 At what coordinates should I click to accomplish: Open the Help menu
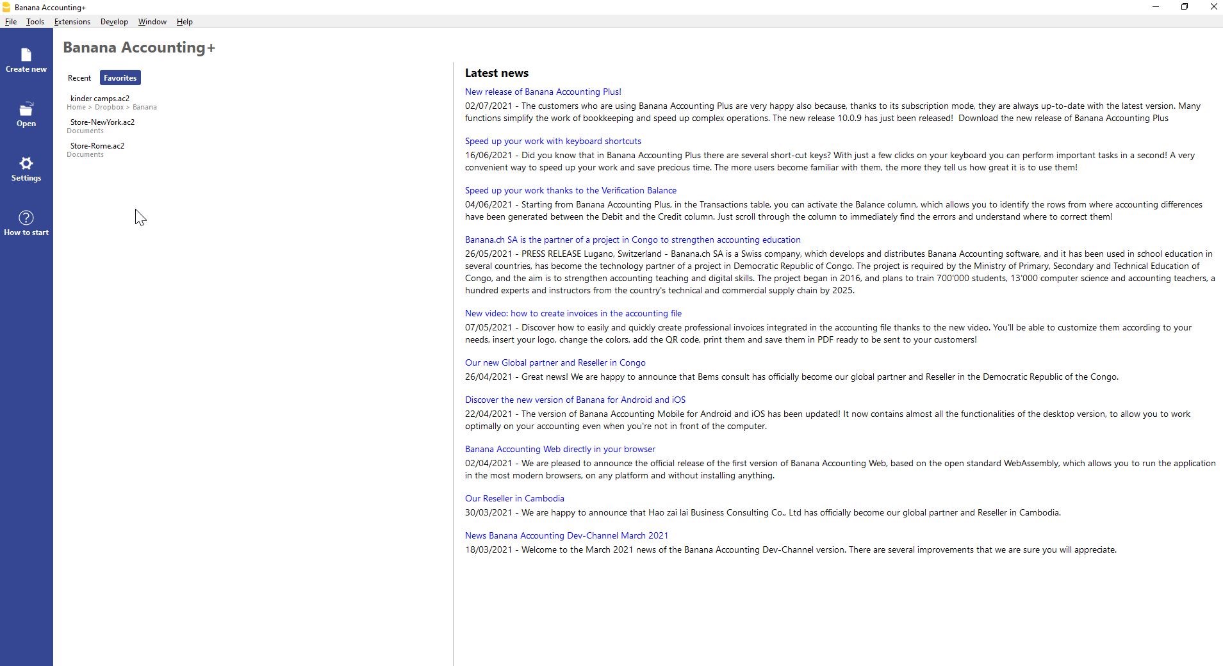tap(185, 22)
